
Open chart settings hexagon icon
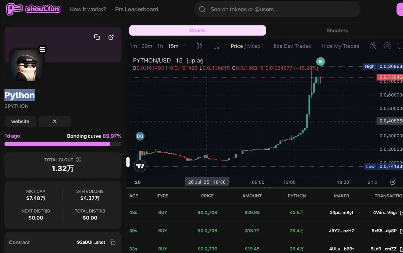tap(388, 46)
